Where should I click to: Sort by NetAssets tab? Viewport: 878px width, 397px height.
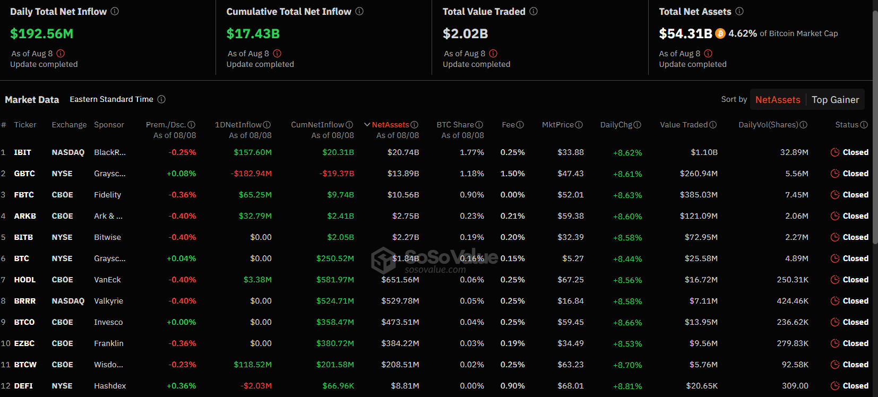(778, 100)
